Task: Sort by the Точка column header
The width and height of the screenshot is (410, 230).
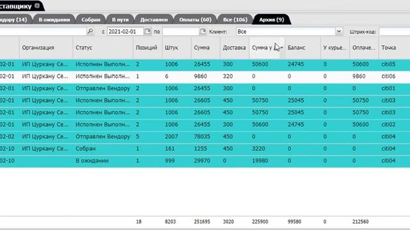Action: (395, 48)
